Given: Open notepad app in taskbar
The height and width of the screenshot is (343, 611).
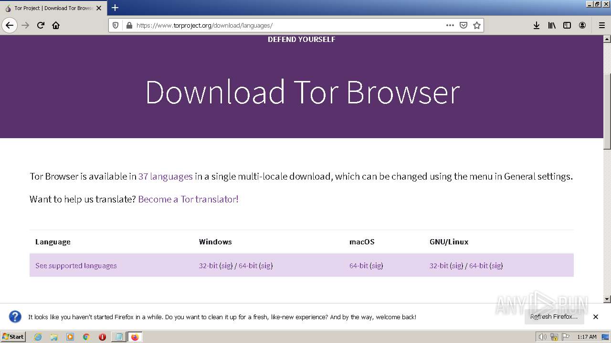Looking at the screenshot, I should pyautogui.click(x=118, y=337).
